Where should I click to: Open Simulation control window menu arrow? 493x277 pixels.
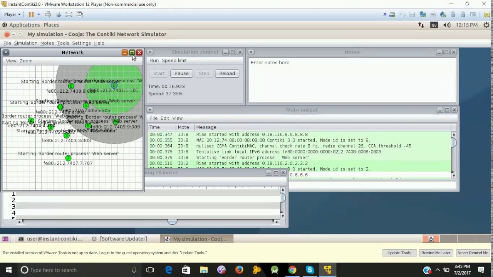[x=150, y=52]
